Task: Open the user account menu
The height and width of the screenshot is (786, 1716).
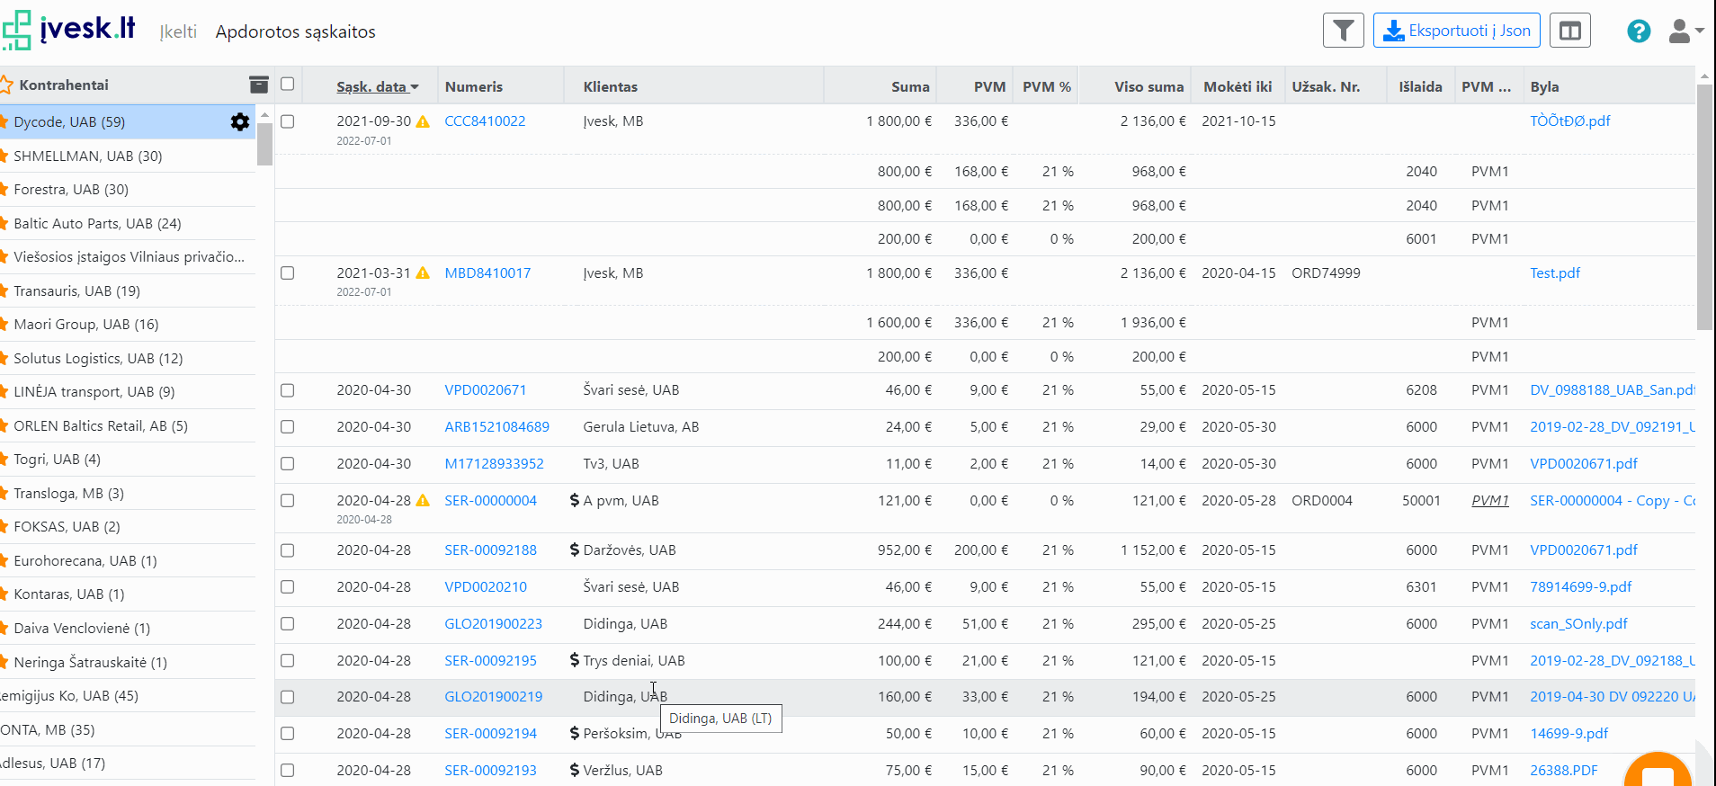Action: (x=1685, y=31)
